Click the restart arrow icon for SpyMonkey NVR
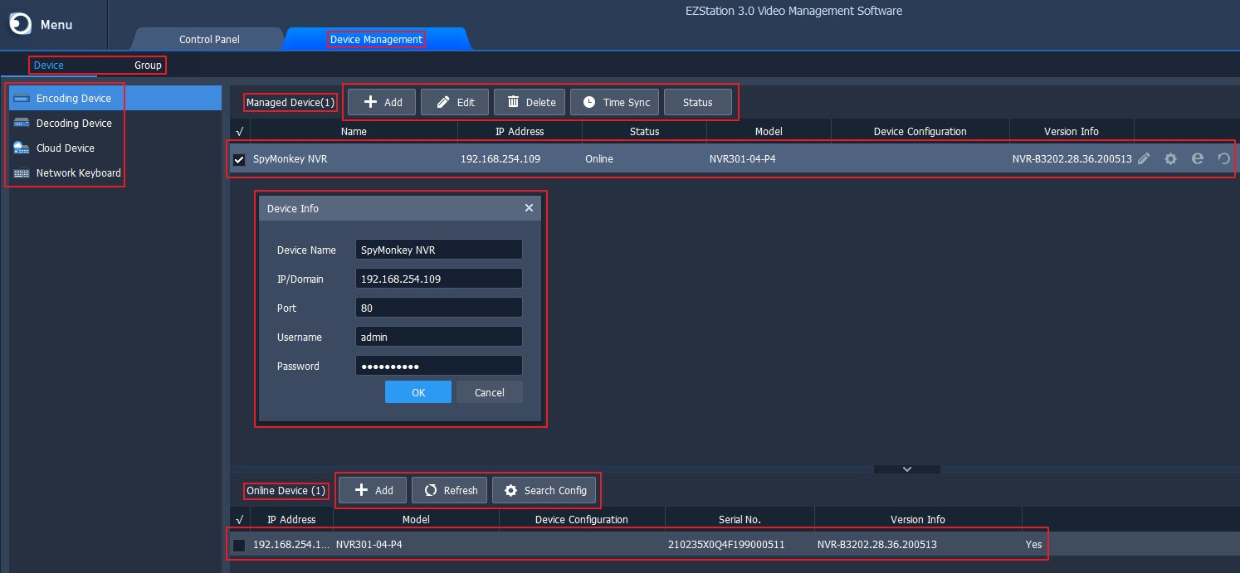This screenshot has height=573, width=1240. (1223, 158)
